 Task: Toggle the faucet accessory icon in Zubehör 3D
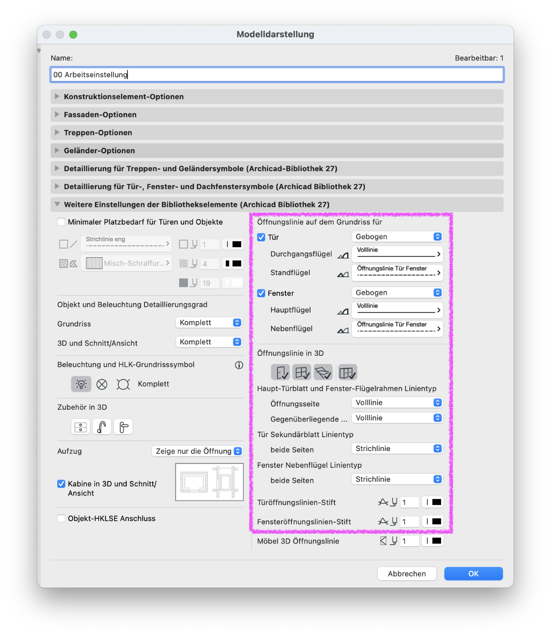point(102,427)
